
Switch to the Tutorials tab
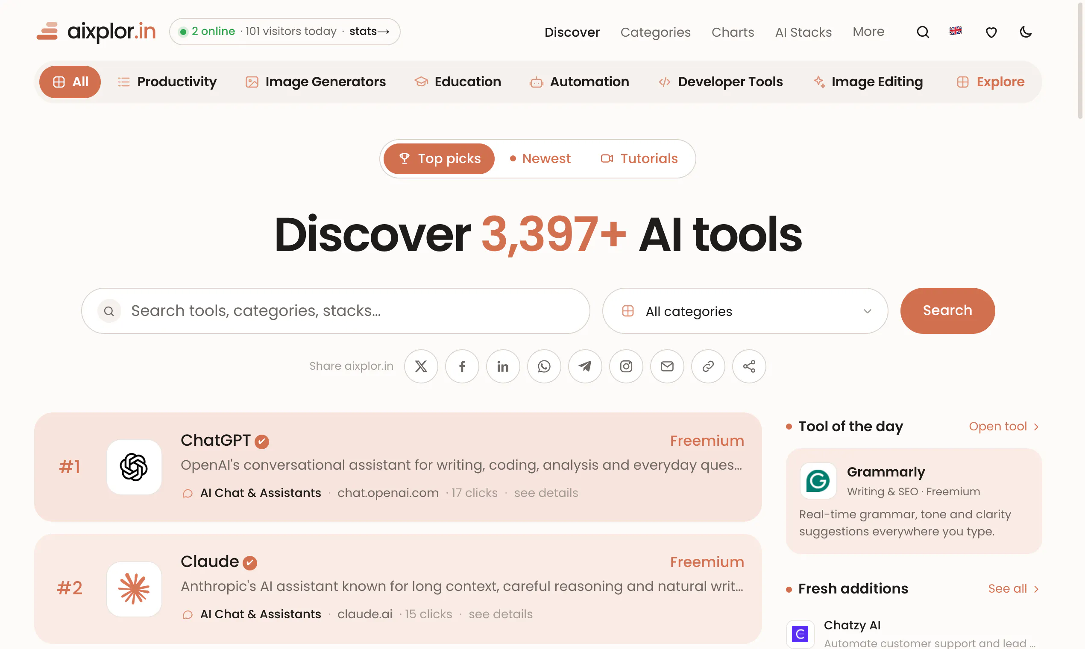tap(639, 158)
